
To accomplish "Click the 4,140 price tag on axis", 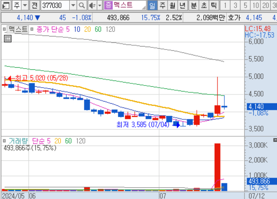I will [262, 107].
